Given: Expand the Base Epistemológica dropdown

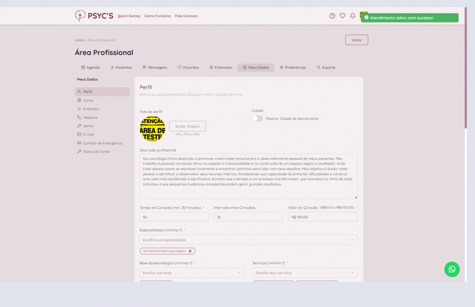Looking at the screenshot, I should point(192,273).
